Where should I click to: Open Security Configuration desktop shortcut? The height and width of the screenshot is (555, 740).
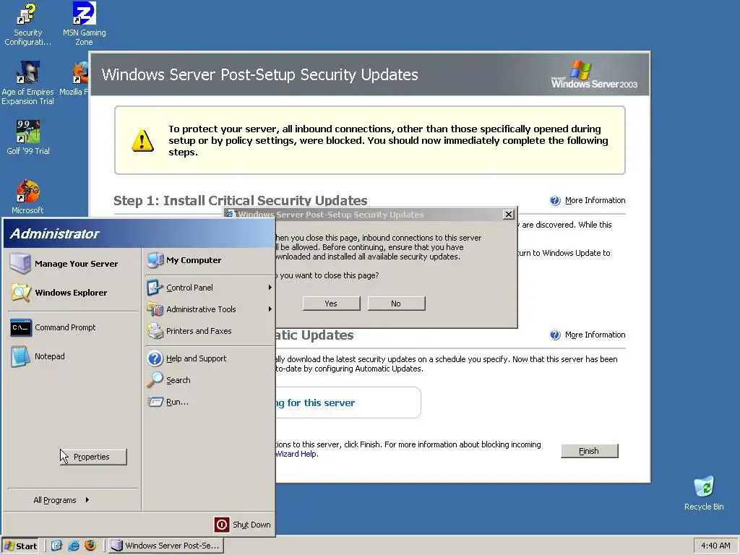click(x=27, y=25)
